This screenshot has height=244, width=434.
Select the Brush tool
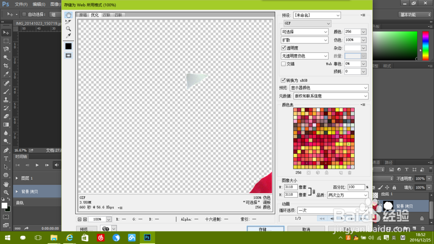tap(6, 92)
